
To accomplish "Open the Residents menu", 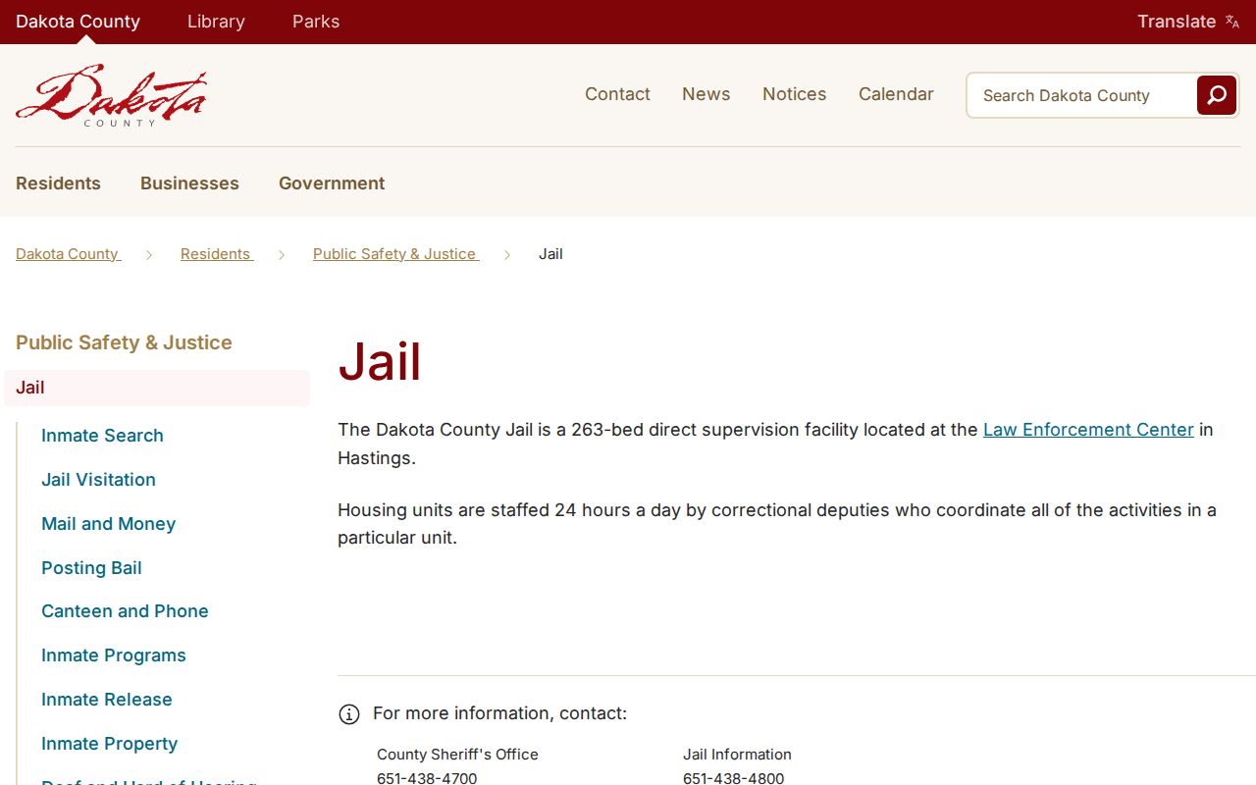I will [58, 183].
